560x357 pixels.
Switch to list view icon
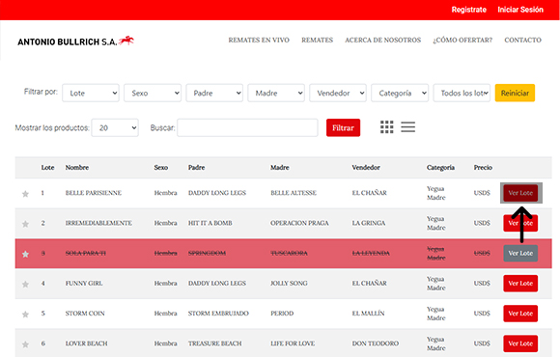407,127
